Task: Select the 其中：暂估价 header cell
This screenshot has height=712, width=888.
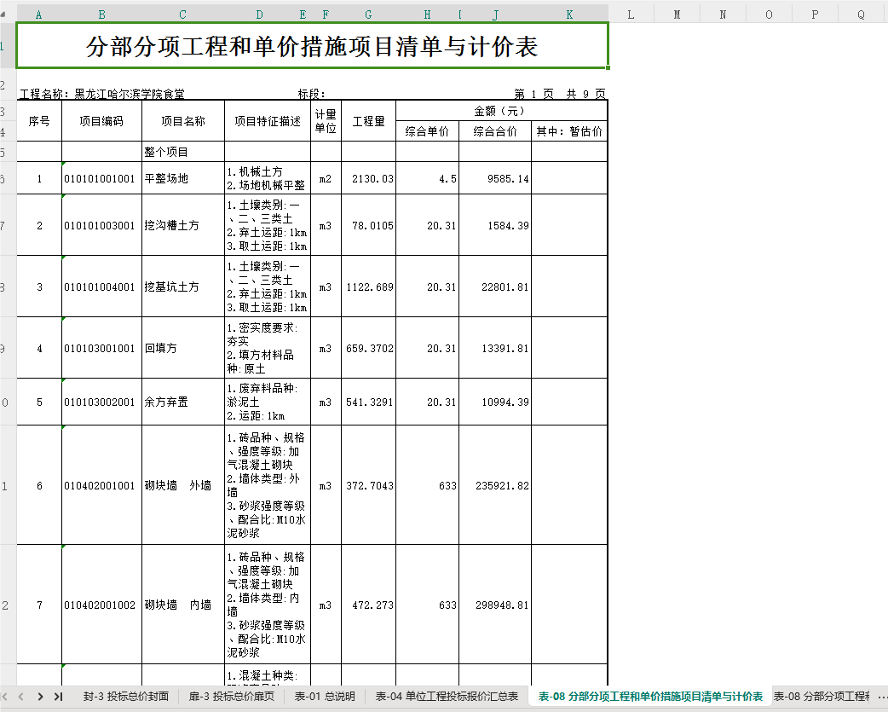Action: 569,131
